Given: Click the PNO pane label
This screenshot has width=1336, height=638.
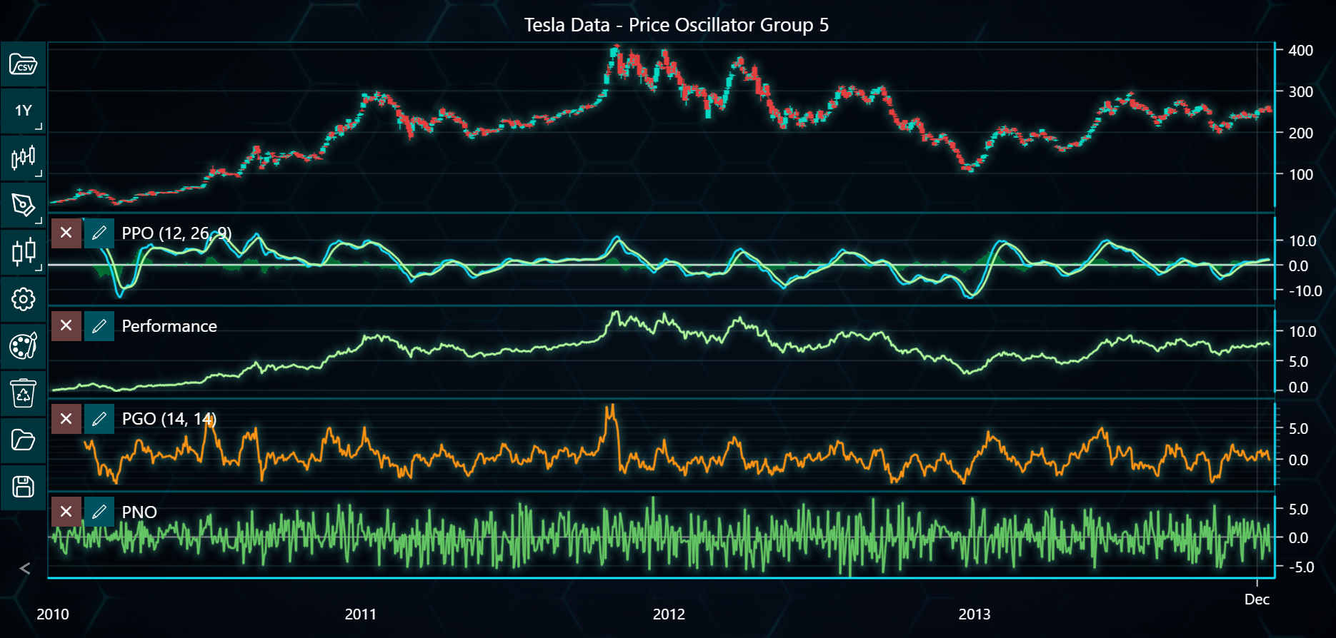Looking at the screenshot, I should [139, 512].
